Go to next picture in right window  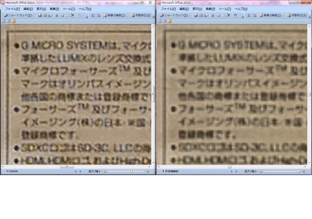tap(236, 171)
